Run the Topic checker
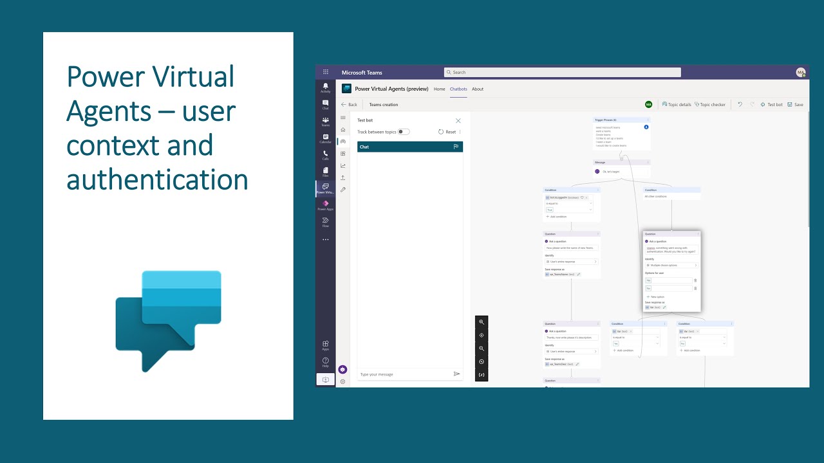Viewport: 824px width, 463px height. click(710, 104)
